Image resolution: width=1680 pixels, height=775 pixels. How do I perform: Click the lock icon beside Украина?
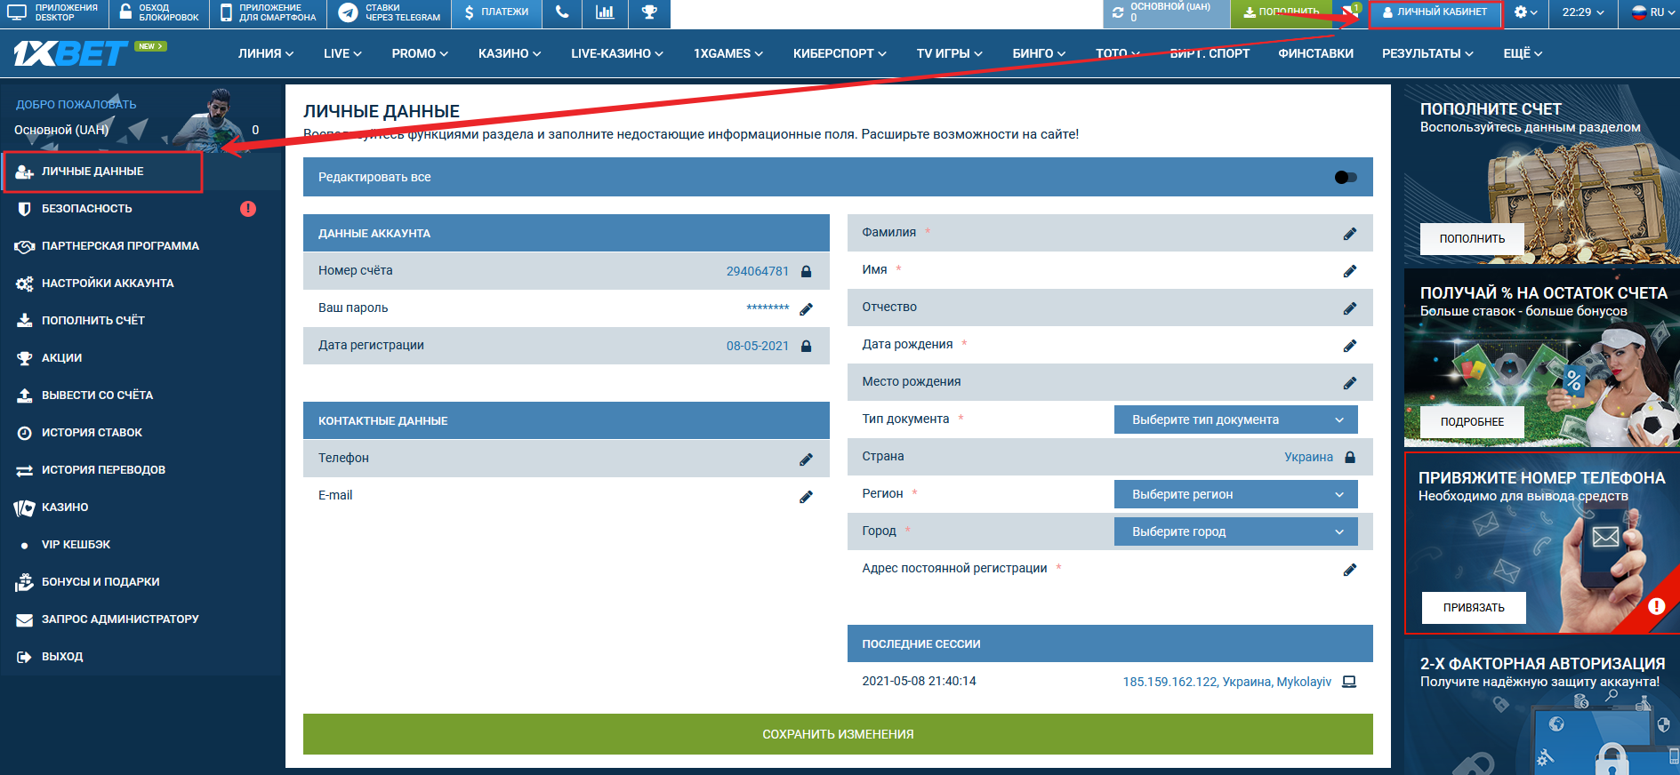click(x=1350, y=457)
